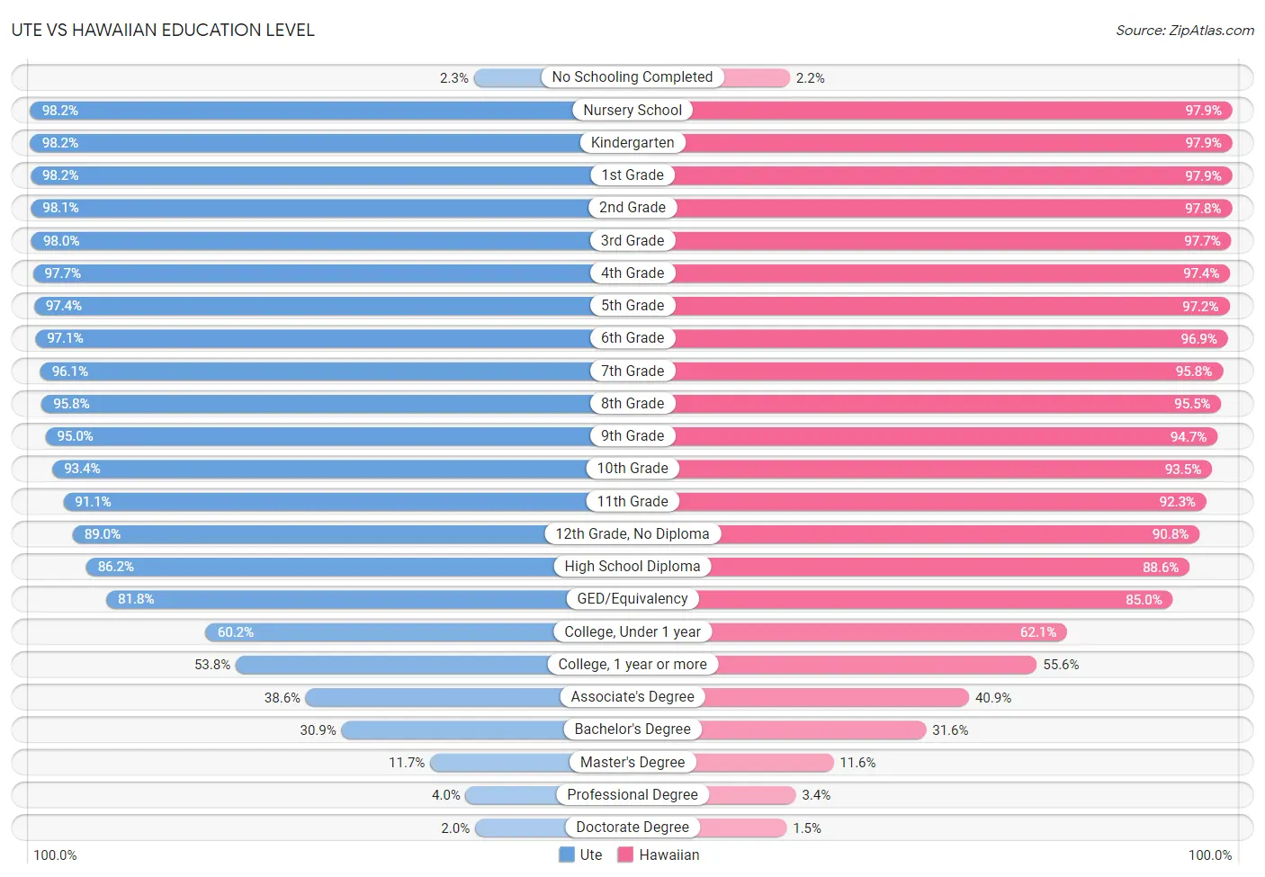Select the No Schooling Completed label
The height and width of the screenshot is (877, 1265).
click(632, 77)
